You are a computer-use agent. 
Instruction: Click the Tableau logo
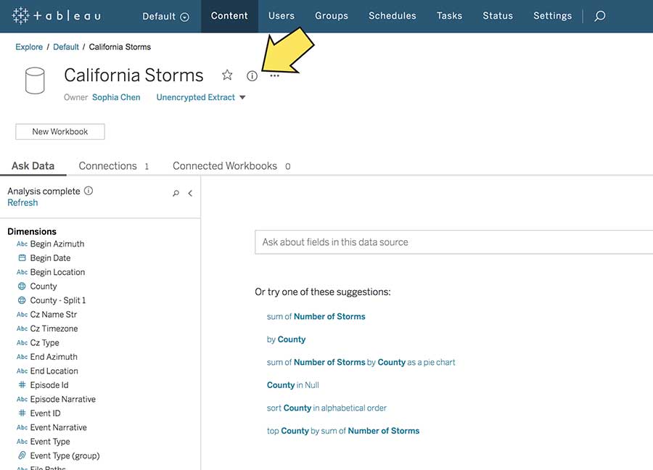coord(57,16)
